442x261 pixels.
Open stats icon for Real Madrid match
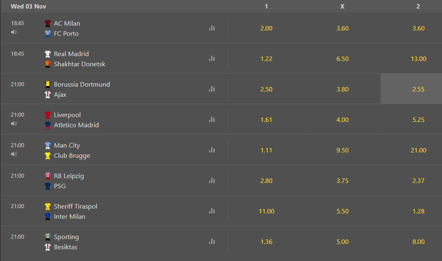tap(212, 59)
